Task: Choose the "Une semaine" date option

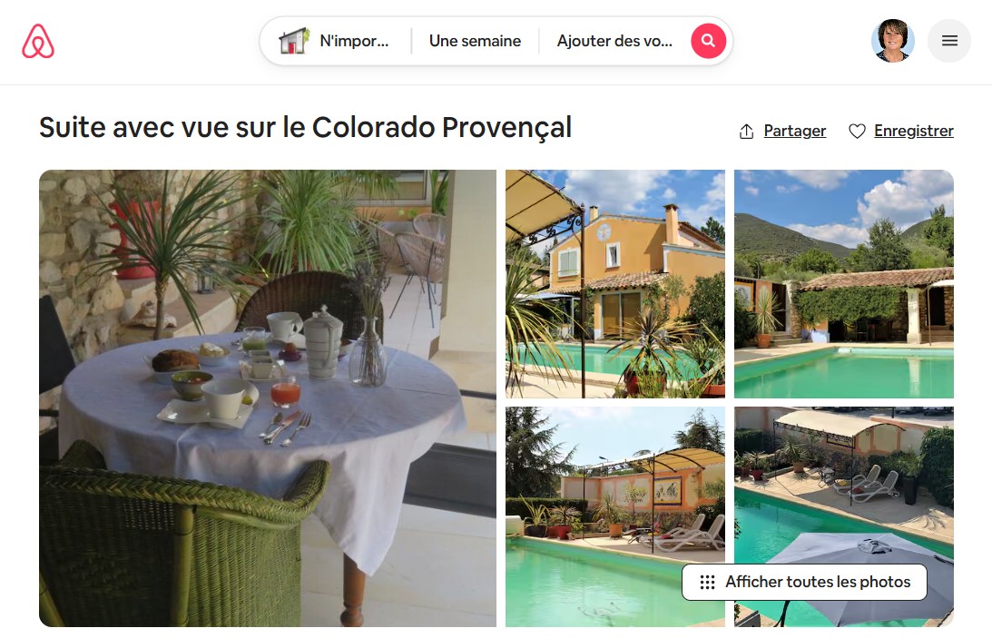Action: click(x=475, y=41)
